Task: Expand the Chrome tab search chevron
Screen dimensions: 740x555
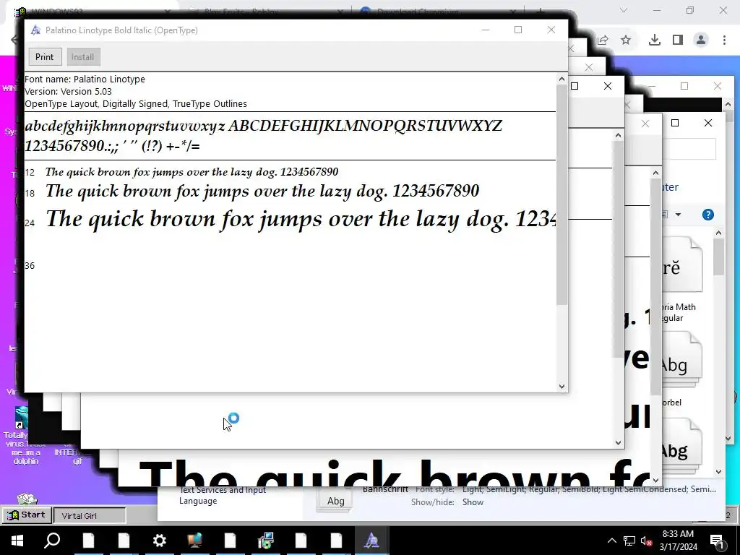Action: (x=624, y=10)
